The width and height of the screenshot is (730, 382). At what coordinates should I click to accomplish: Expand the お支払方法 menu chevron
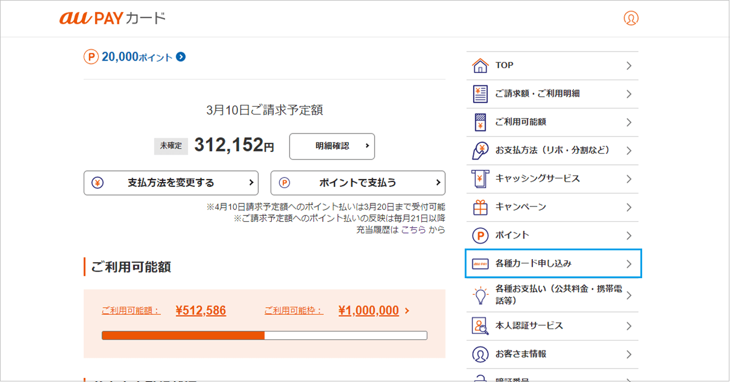tap(629, 151)
